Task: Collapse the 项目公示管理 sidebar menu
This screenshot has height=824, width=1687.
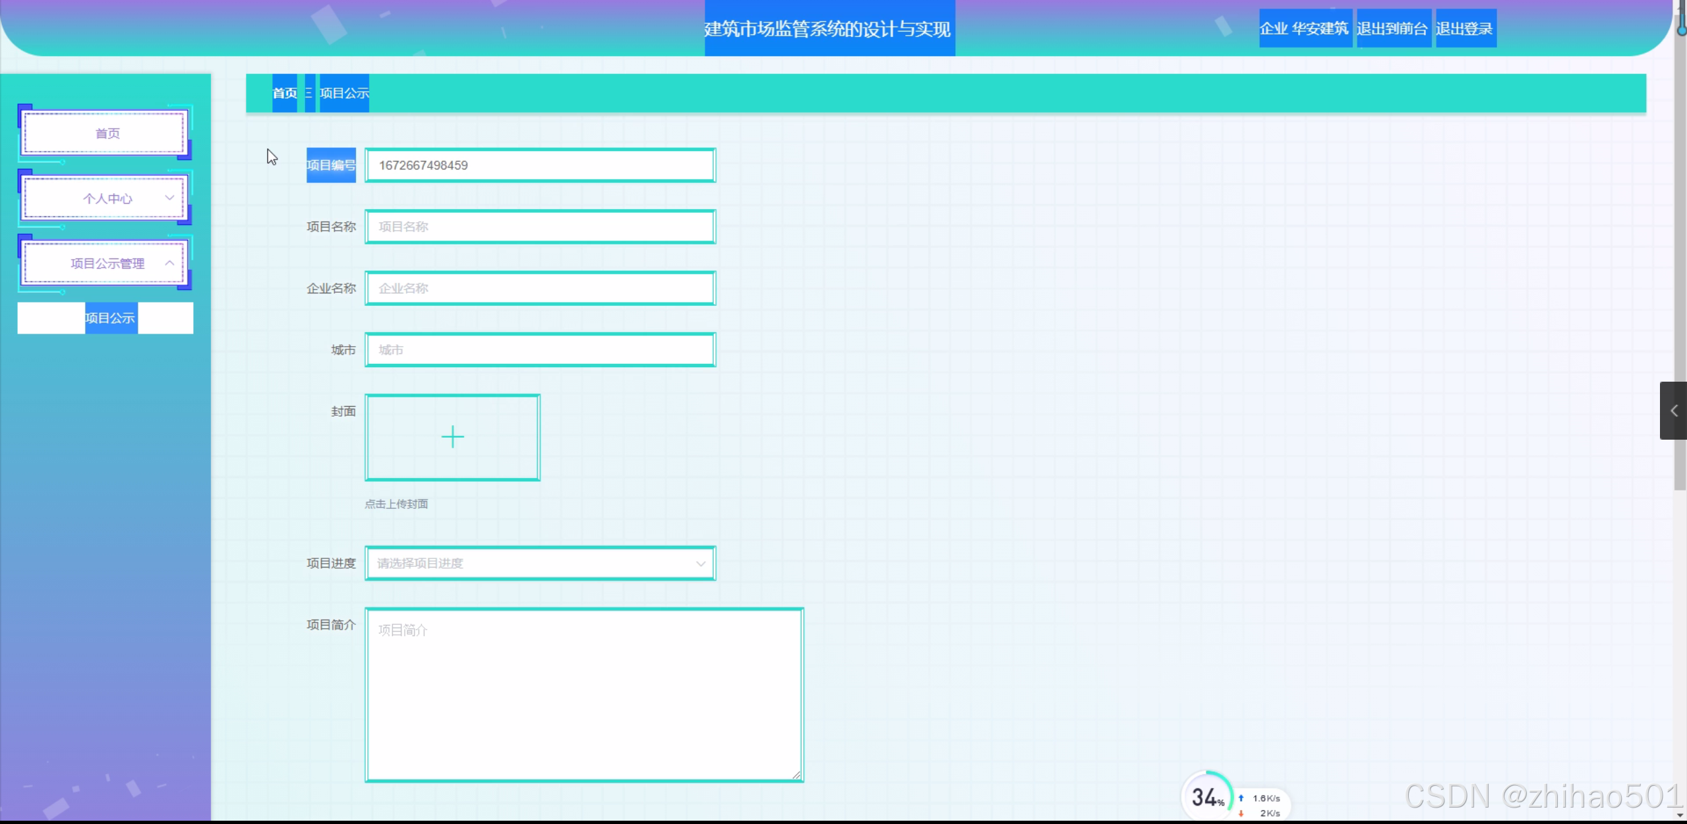Action: [x=105, y=264]
